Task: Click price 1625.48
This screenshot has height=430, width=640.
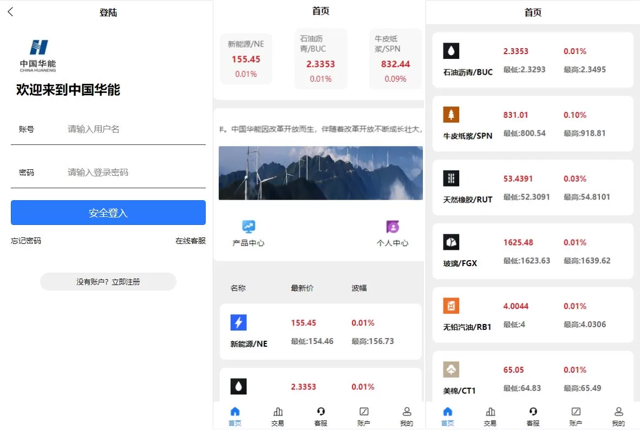Action: tap(518, 242)
